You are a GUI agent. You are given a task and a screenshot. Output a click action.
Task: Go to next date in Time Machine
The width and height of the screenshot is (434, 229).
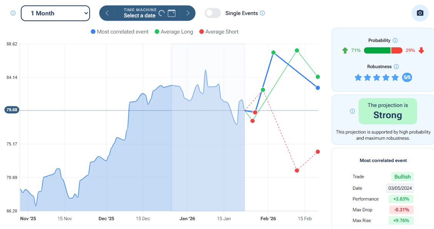pyautogui.click(x=188, y=13)
